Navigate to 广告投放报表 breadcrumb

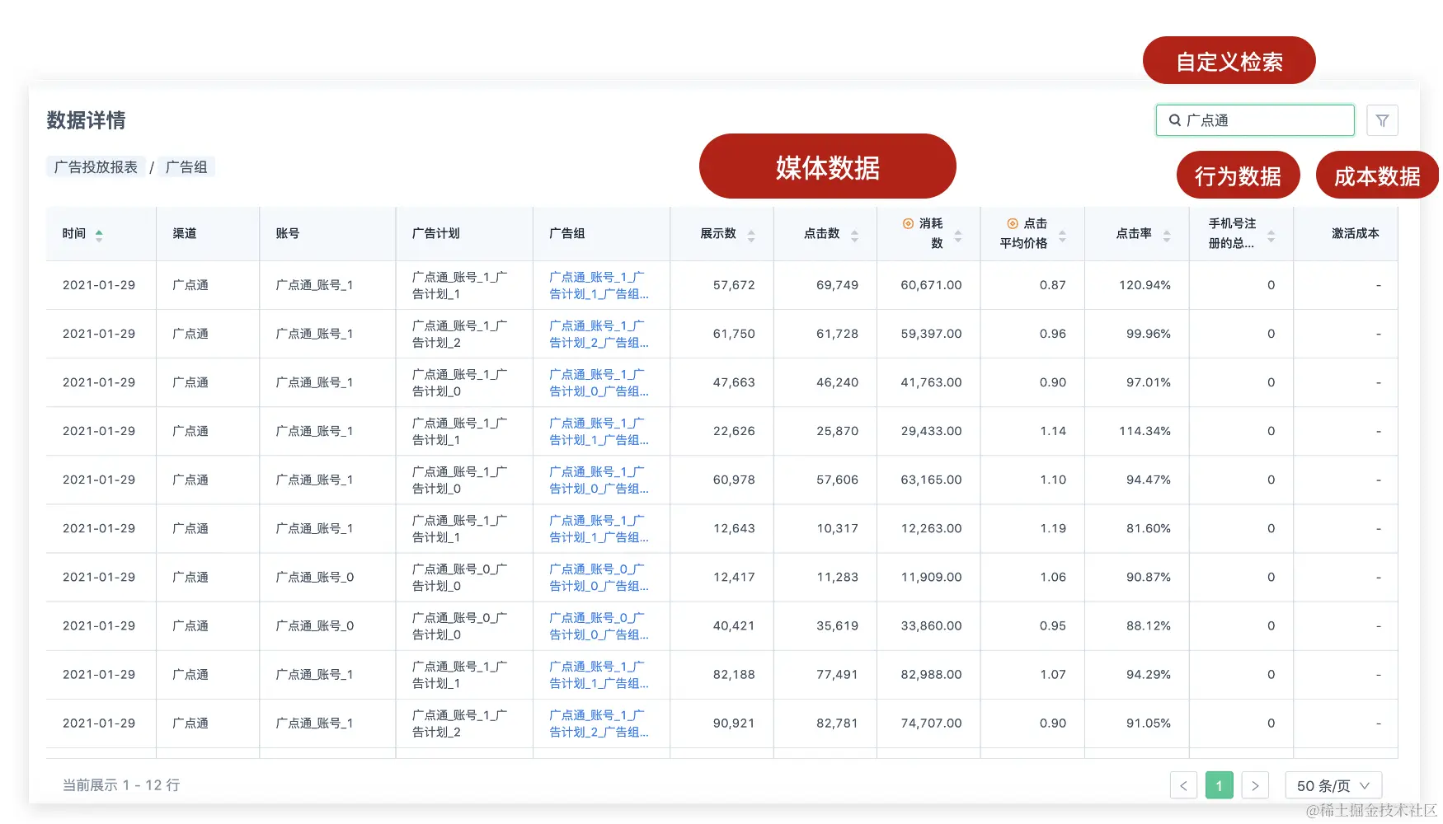(96, 167)
